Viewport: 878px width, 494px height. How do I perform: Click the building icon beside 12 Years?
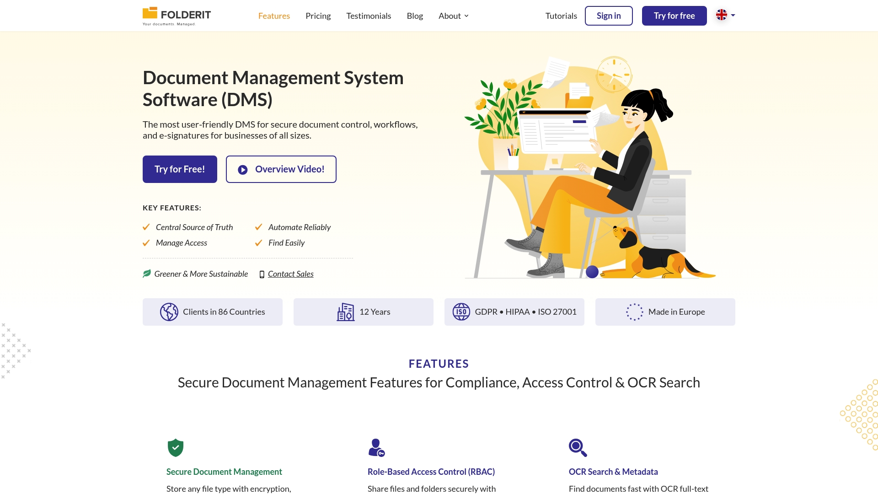[346, 312]
